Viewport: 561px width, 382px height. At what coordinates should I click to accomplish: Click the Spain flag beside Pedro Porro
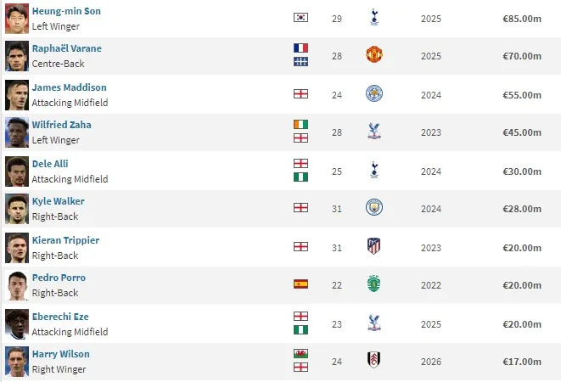(x=300, y=284)
